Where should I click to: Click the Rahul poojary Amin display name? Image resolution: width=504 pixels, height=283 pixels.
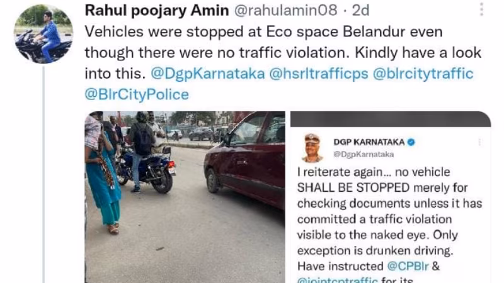(157, 11)
